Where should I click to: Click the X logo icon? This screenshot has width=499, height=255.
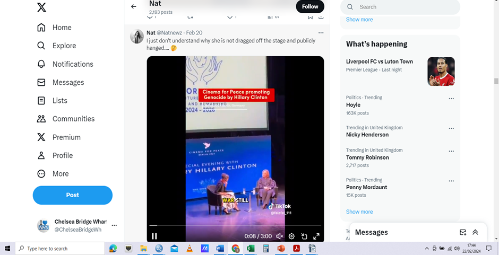(41, 7)
